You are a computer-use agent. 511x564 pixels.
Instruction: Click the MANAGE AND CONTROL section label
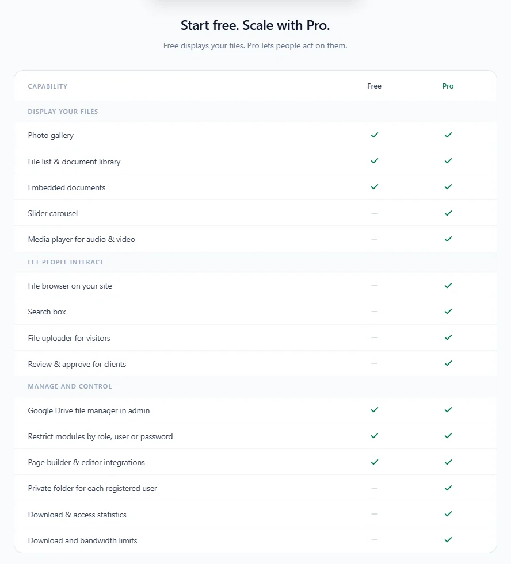70,386
